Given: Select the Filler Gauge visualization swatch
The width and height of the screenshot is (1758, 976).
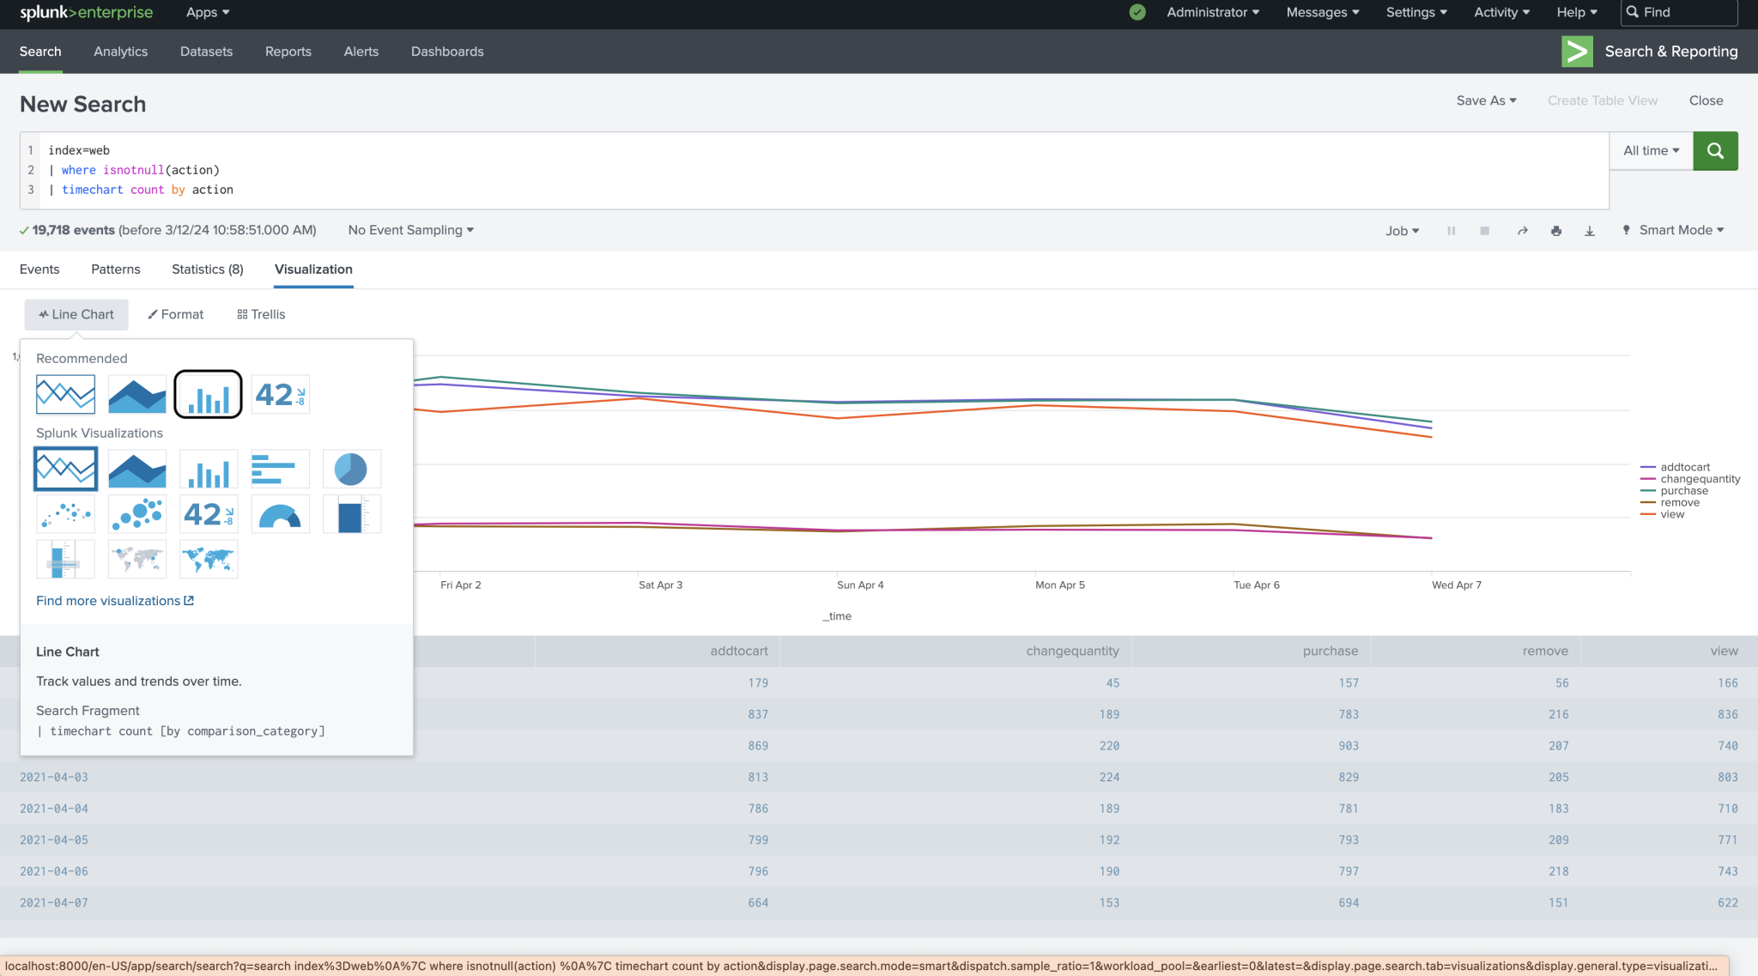Looking at the screenshot, I should [351, 513].
